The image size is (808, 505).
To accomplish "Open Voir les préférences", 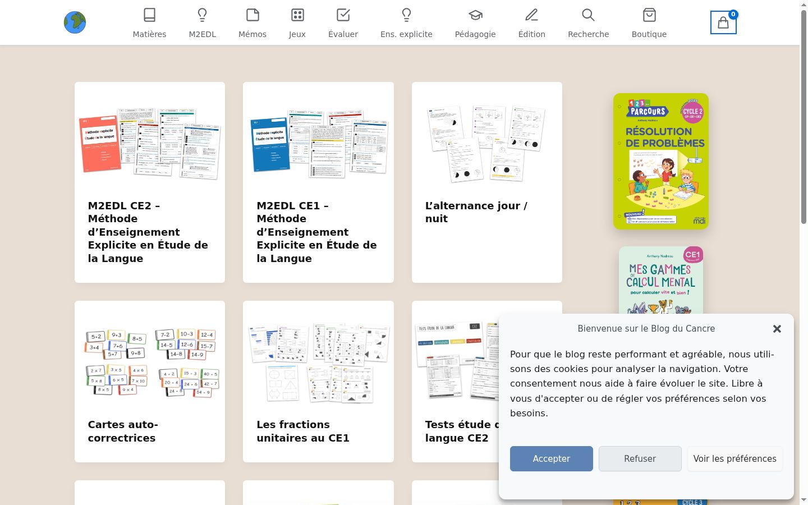I will [x=735, y=458].
